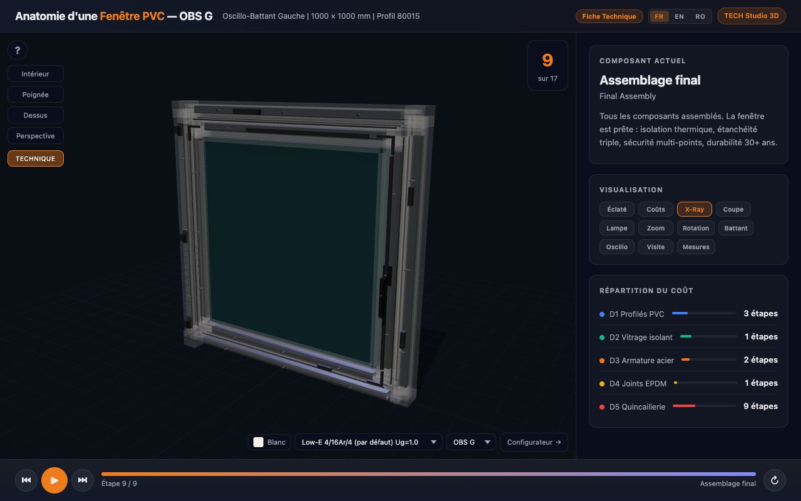Screen dimensions: 801x501
Task: Skip forward to the next step
Action: click(83, 480)
